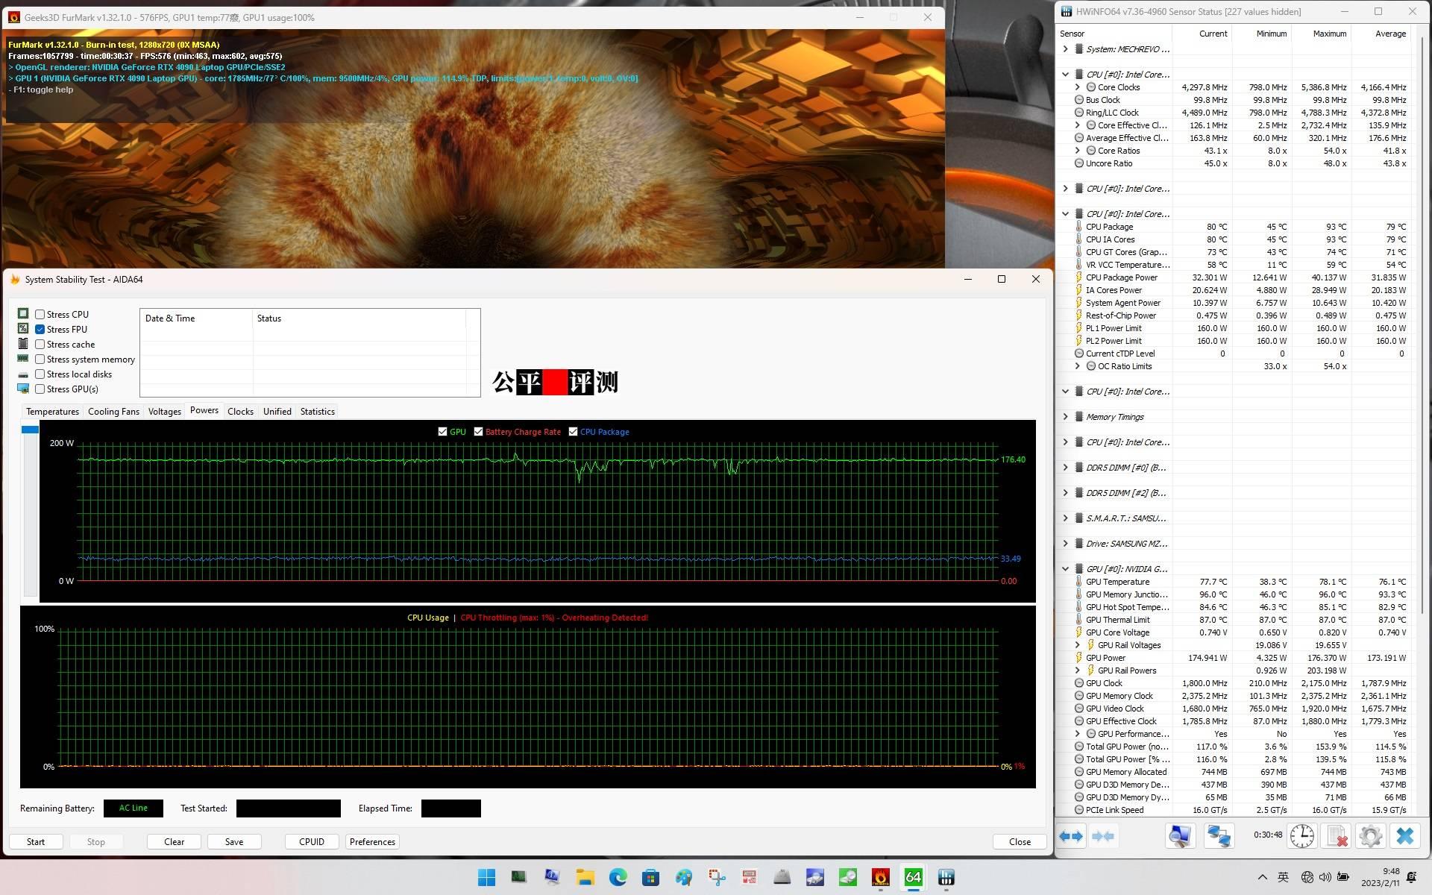Click the HWiNFO reset clock icon
1432x895 pixels.
point(1302,836)
